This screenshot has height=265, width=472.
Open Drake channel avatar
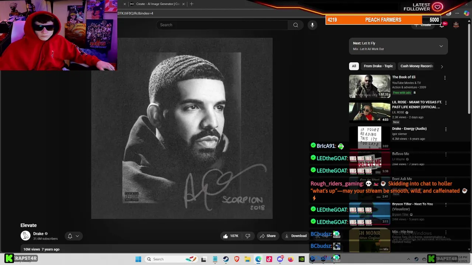[25, 236]
